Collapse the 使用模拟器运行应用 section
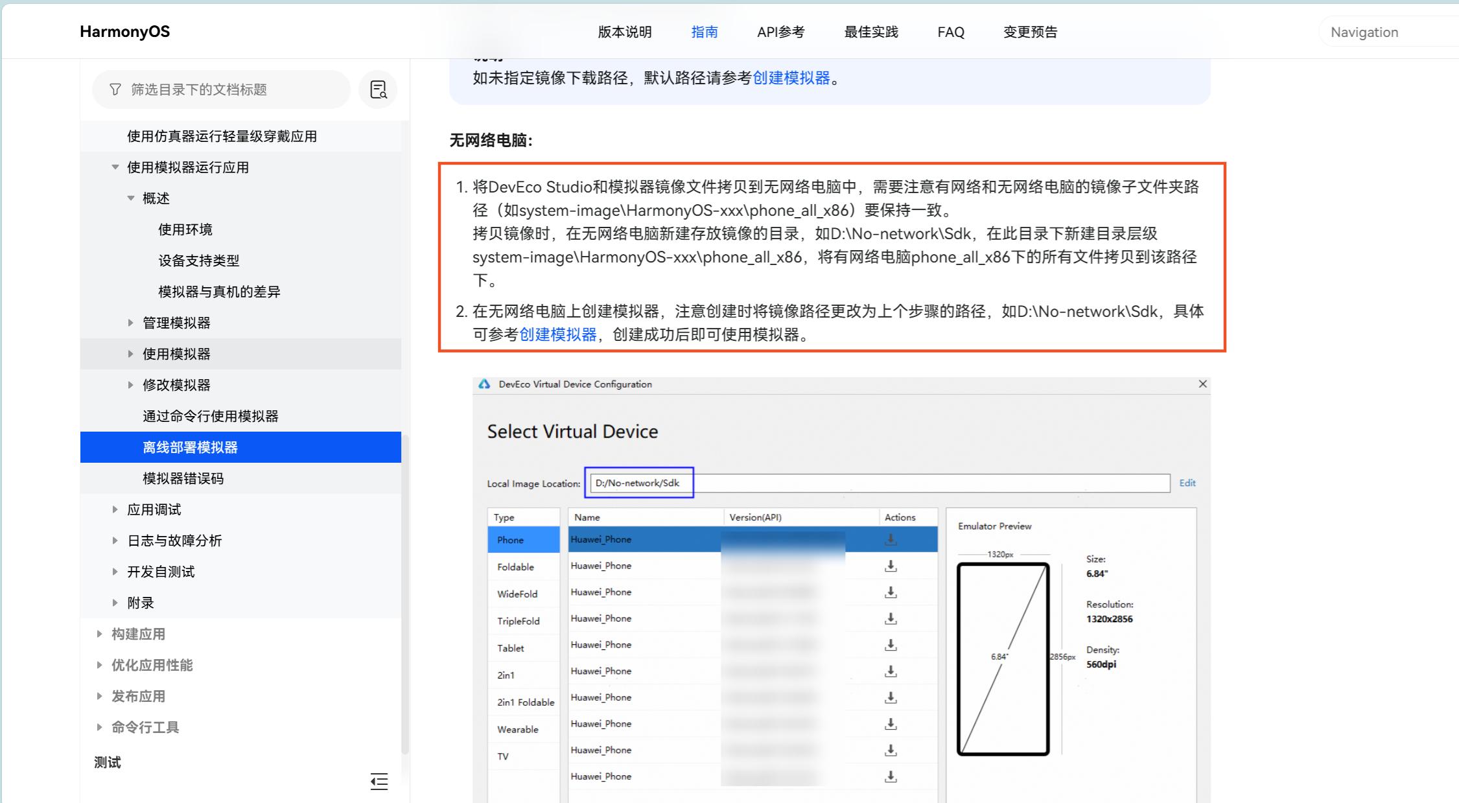 (x=116, y=167)
